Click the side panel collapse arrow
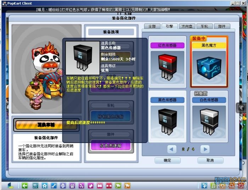248x190 pixels. click(241, 108)
